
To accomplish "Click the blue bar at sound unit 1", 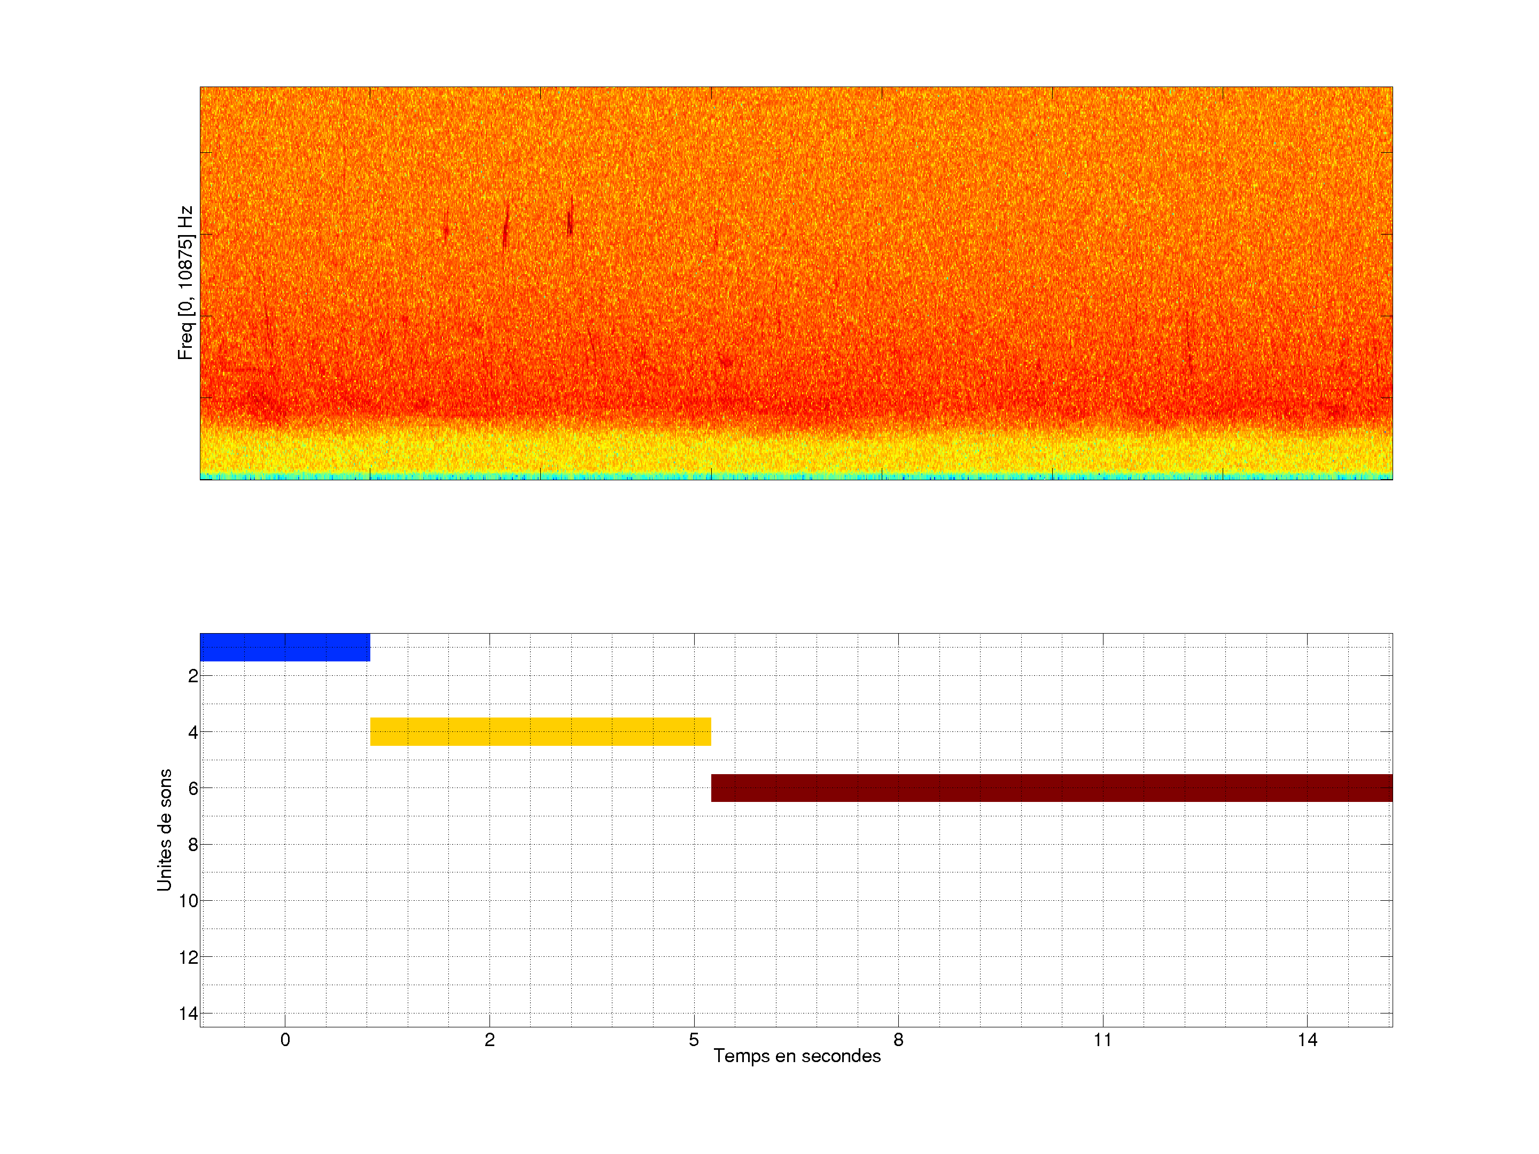I will [285, 647].
